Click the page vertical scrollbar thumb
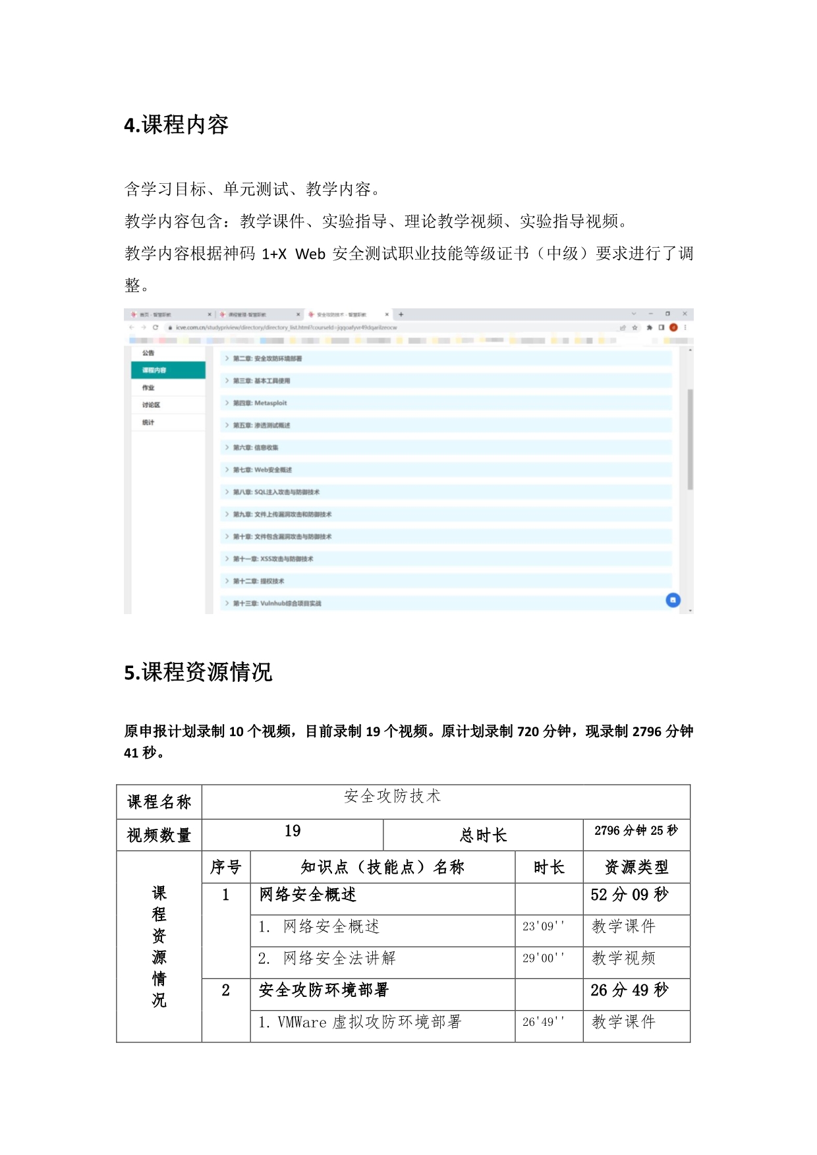This screenshot has width=817, height=1155. pyautogui.click(x=690, y=439)
